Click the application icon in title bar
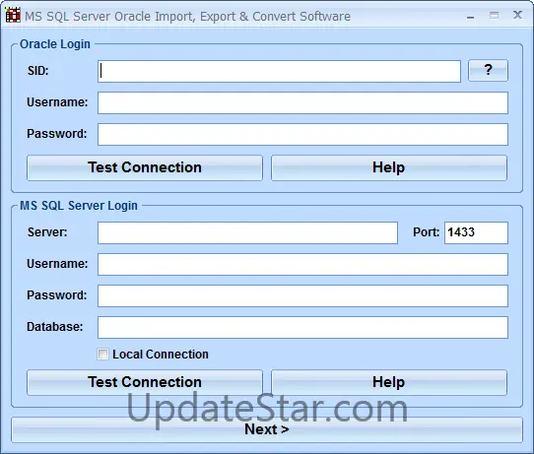The width and height of the screenshot is (534, 454). coord(13,16)
